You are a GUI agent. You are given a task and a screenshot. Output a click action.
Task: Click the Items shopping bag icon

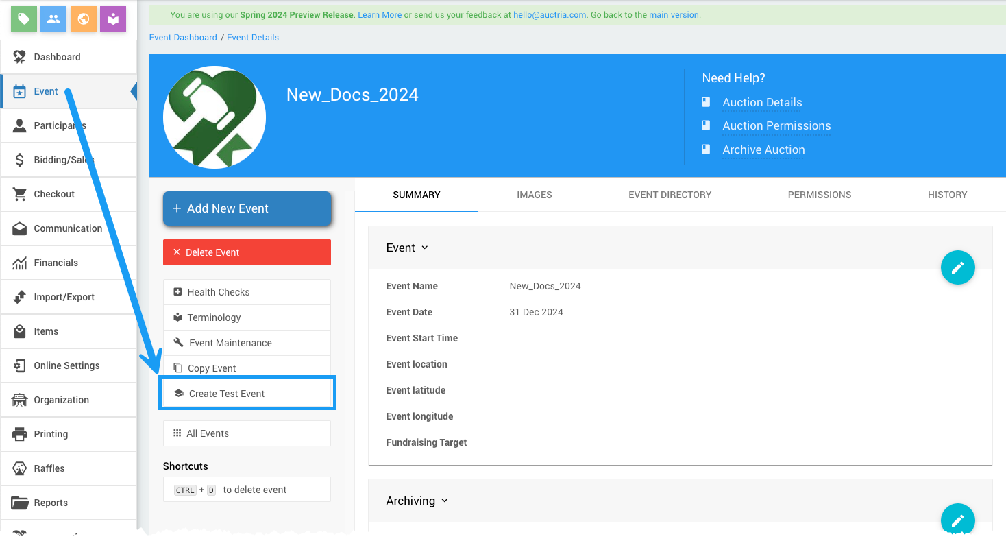(x=20, y=331)
